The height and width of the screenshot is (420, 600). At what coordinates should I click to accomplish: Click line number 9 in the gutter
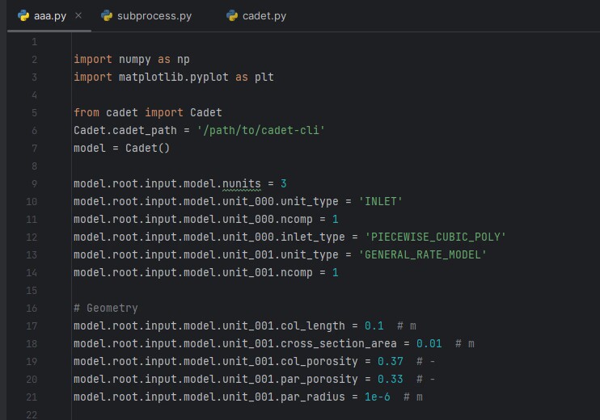pyautogui.click(x=34, y=184)
